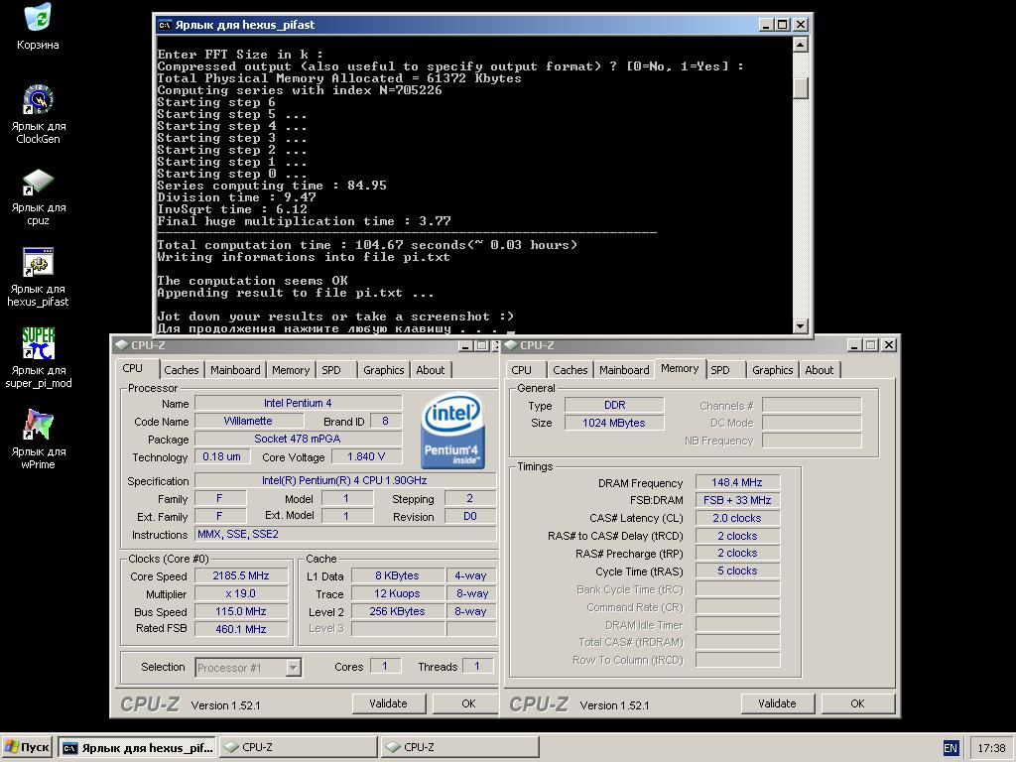Switch to CPU tab in right CPU-Z window

click(521, 370)
